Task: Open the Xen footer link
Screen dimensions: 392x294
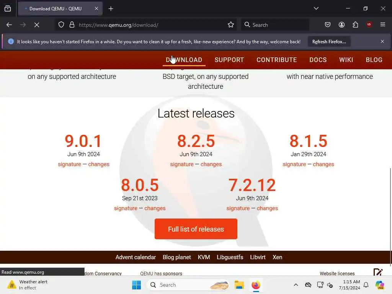Action: click(x=277, y=257)
